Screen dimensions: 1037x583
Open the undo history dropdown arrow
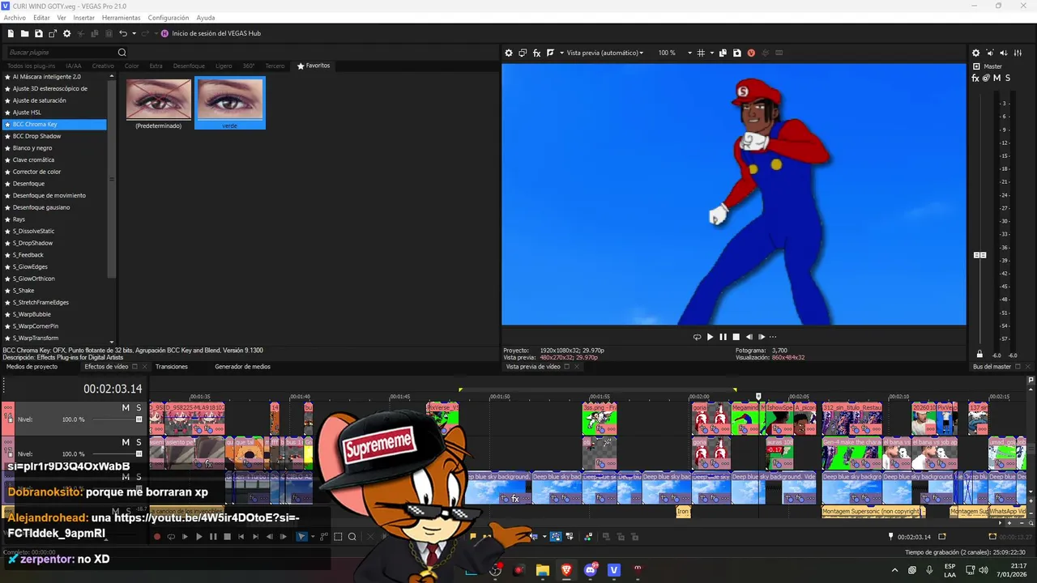tap(134, 33)
